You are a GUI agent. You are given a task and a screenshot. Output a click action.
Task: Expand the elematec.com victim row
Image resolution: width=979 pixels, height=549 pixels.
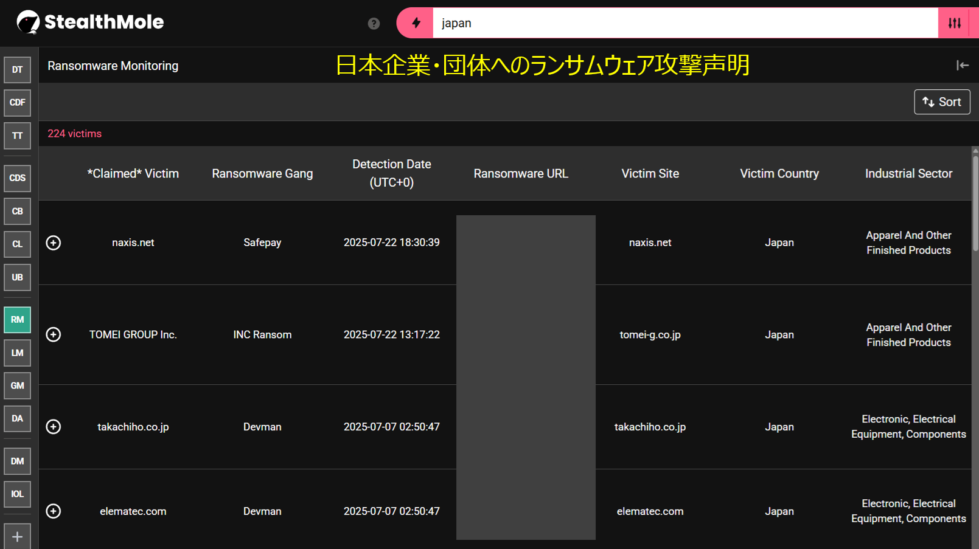(x=54, y=511)
